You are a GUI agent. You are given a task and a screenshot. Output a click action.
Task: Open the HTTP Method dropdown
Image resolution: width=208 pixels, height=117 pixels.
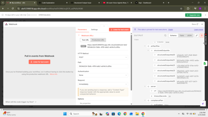pos(103,57)
